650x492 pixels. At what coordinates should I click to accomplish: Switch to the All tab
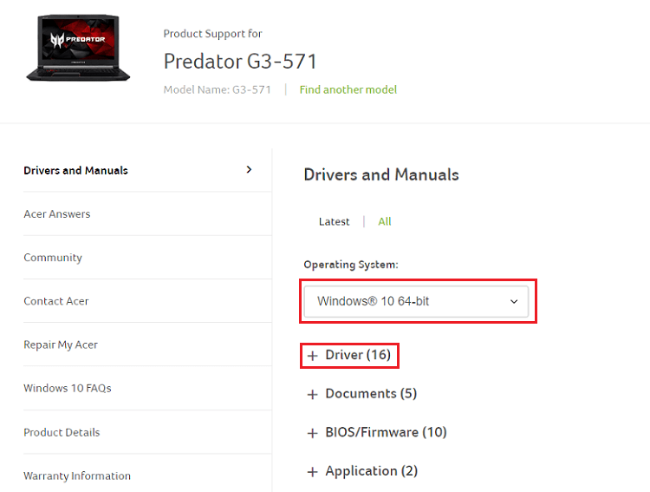[385, 222]
